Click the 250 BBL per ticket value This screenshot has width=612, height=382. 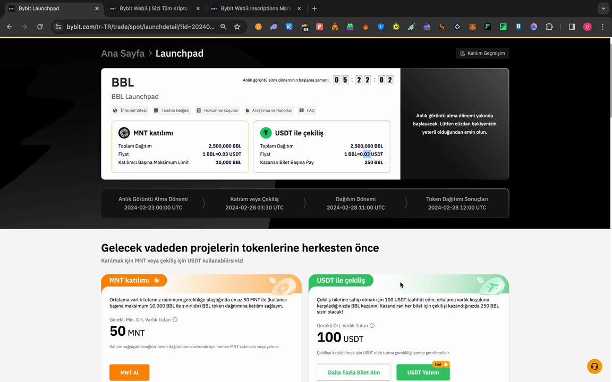pyautogui.click(x=373, y=162)
